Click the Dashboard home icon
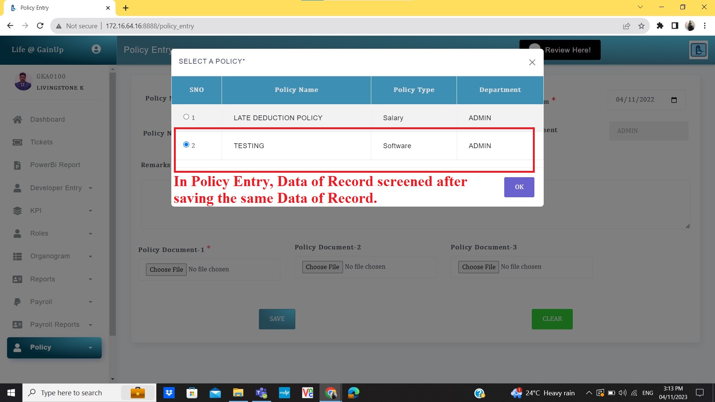 [x=17, y=119]
